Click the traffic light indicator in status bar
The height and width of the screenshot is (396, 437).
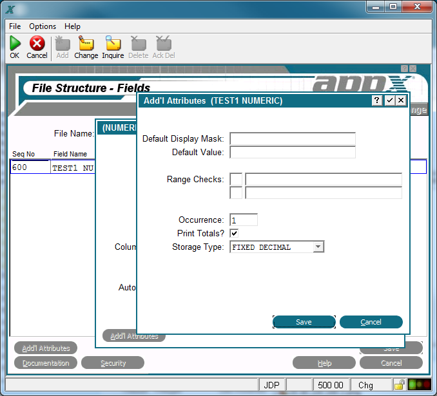click(x=419, y=384)
